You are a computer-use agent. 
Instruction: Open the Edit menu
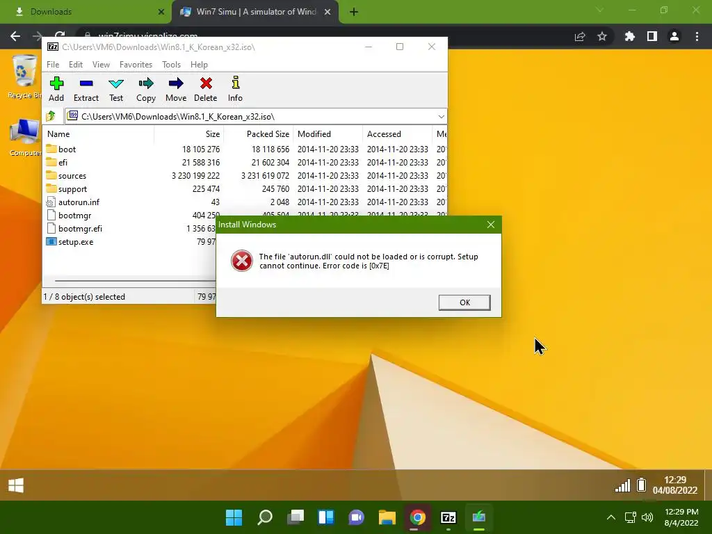[75, 65]
